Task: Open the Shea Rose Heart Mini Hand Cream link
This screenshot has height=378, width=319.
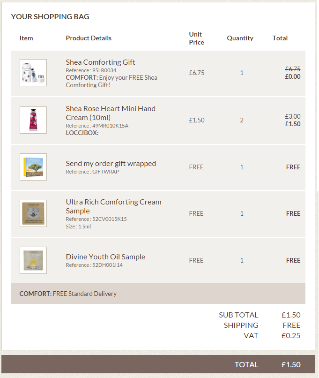Action: pos(111,113)
